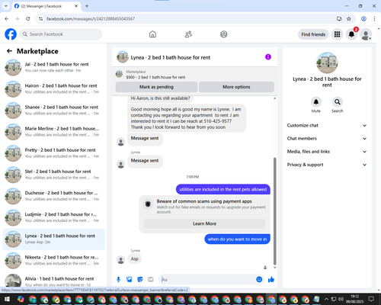Open the notifications bell in the header

point(351,34)
